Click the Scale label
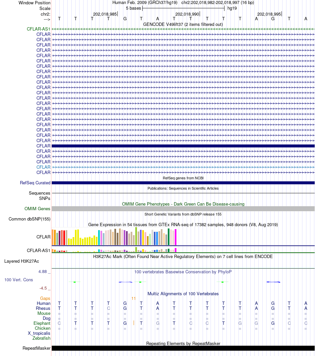This screenshot has height=356, width=315. pos(45,8)
